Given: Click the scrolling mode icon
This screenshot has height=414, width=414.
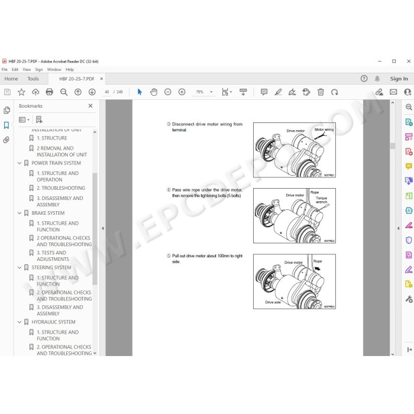Looking at the screenshot, I should 243,92.
